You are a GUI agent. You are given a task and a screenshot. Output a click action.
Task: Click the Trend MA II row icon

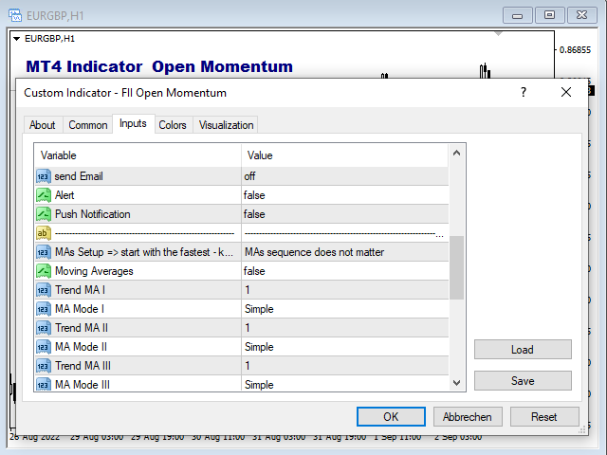pyautogui.click(x=44, y=328)
